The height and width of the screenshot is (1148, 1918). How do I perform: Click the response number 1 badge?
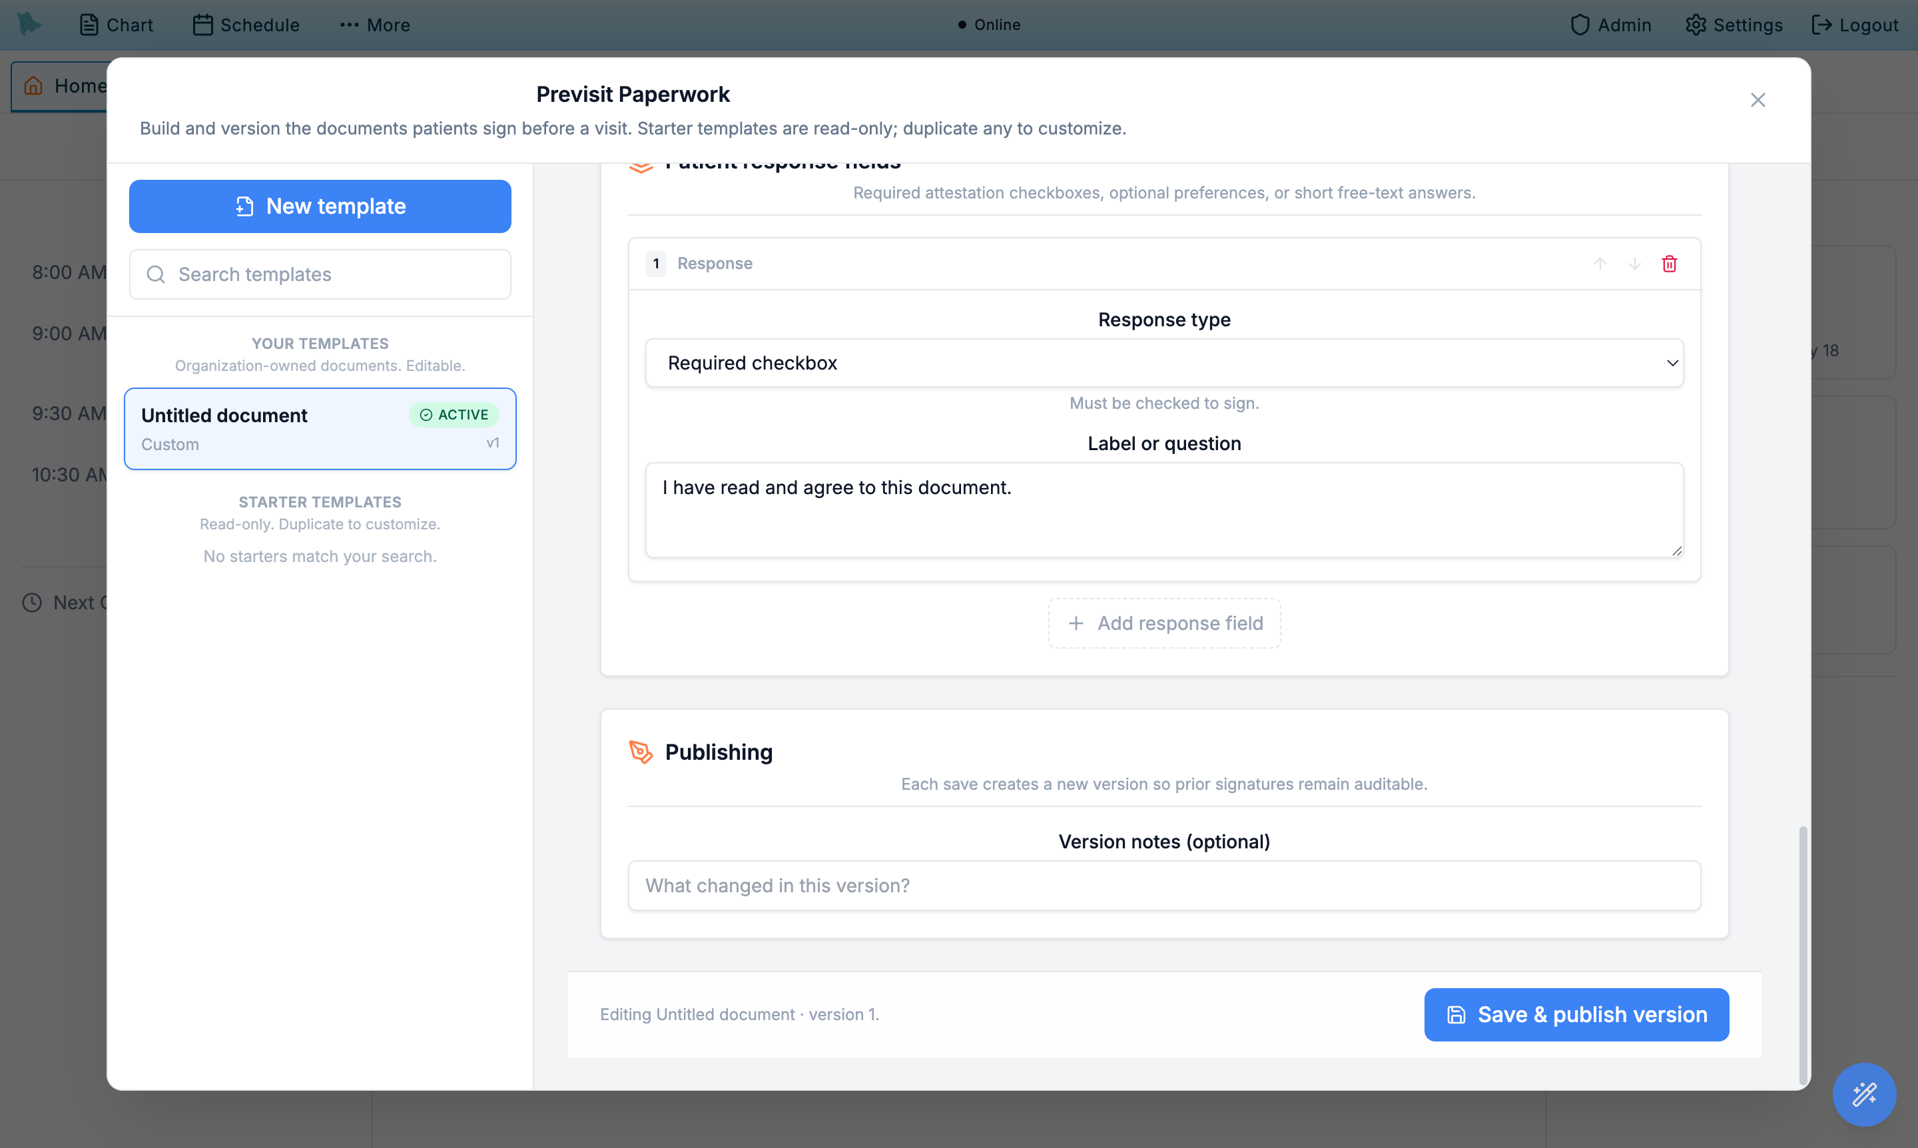tap(656, 264)
